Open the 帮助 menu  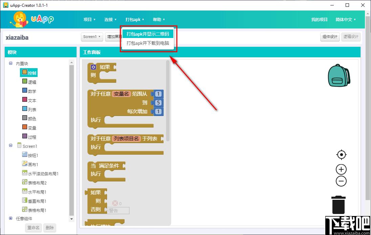coord(158,19)
